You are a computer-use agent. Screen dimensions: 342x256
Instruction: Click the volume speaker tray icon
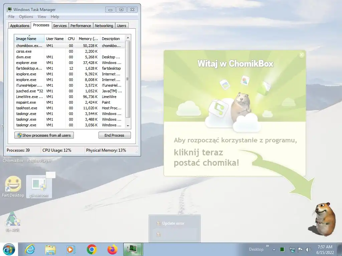coord(308,249)
